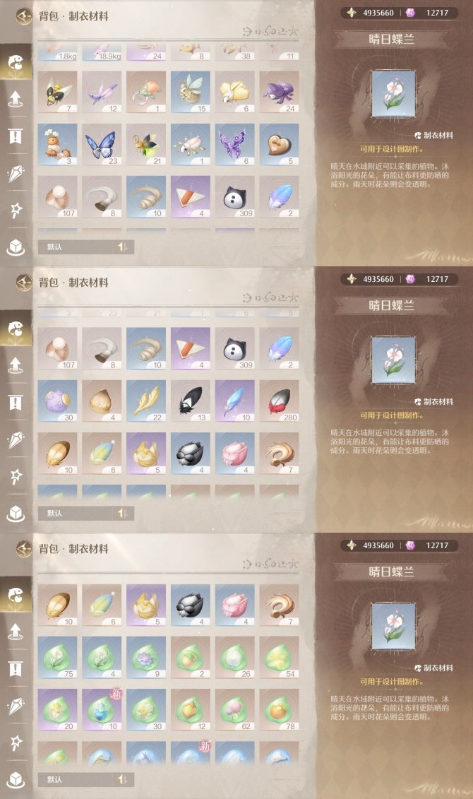Click the flower creature item showing 3

click(x=57, y=144)
